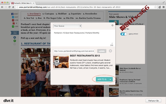The height and width of the screenshot is (104, 166).
Task: Select the blue text size A
Action: click(x=15, y=37)
